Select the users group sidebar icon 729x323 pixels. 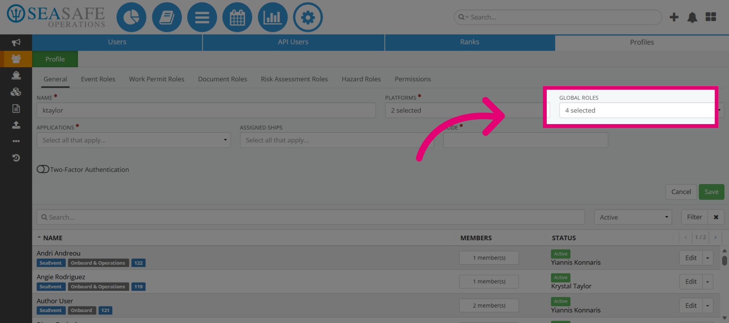pos(16,59)
